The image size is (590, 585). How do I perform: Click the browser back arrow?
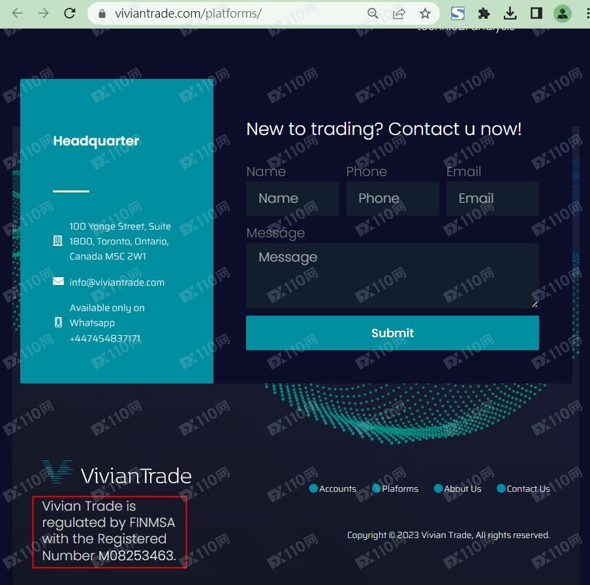[x=18, y=14]
